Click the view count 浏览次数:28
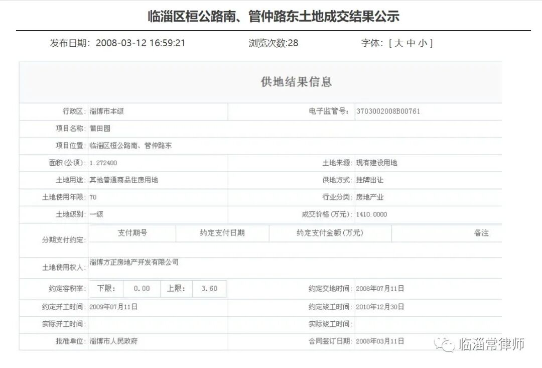542x368 pixels. [273, 43]
